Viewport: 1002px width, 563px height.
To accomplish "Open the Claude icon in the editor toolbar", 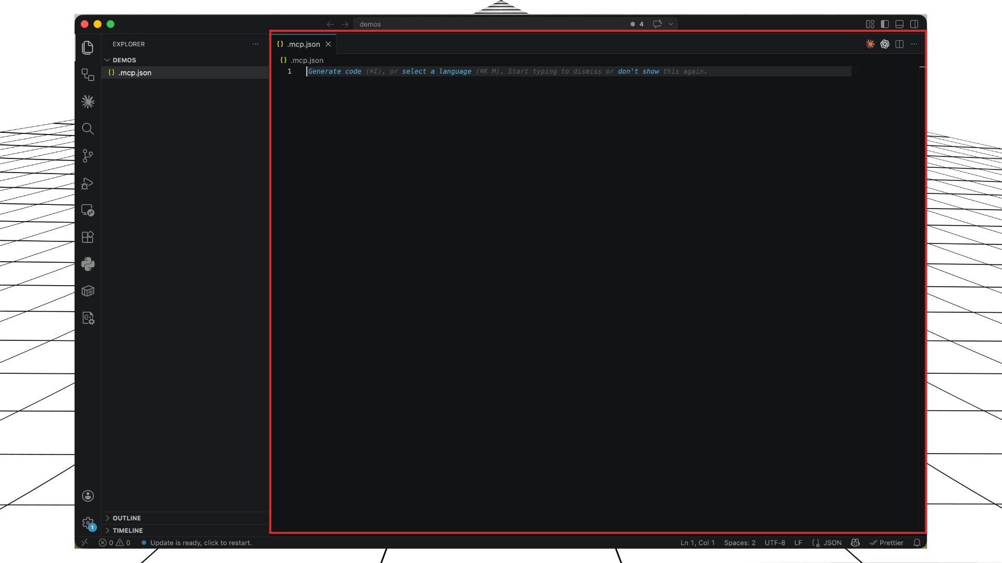I will 870,44.
